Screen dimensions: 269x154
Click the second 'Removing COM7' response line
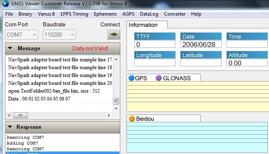click(25, 149)
